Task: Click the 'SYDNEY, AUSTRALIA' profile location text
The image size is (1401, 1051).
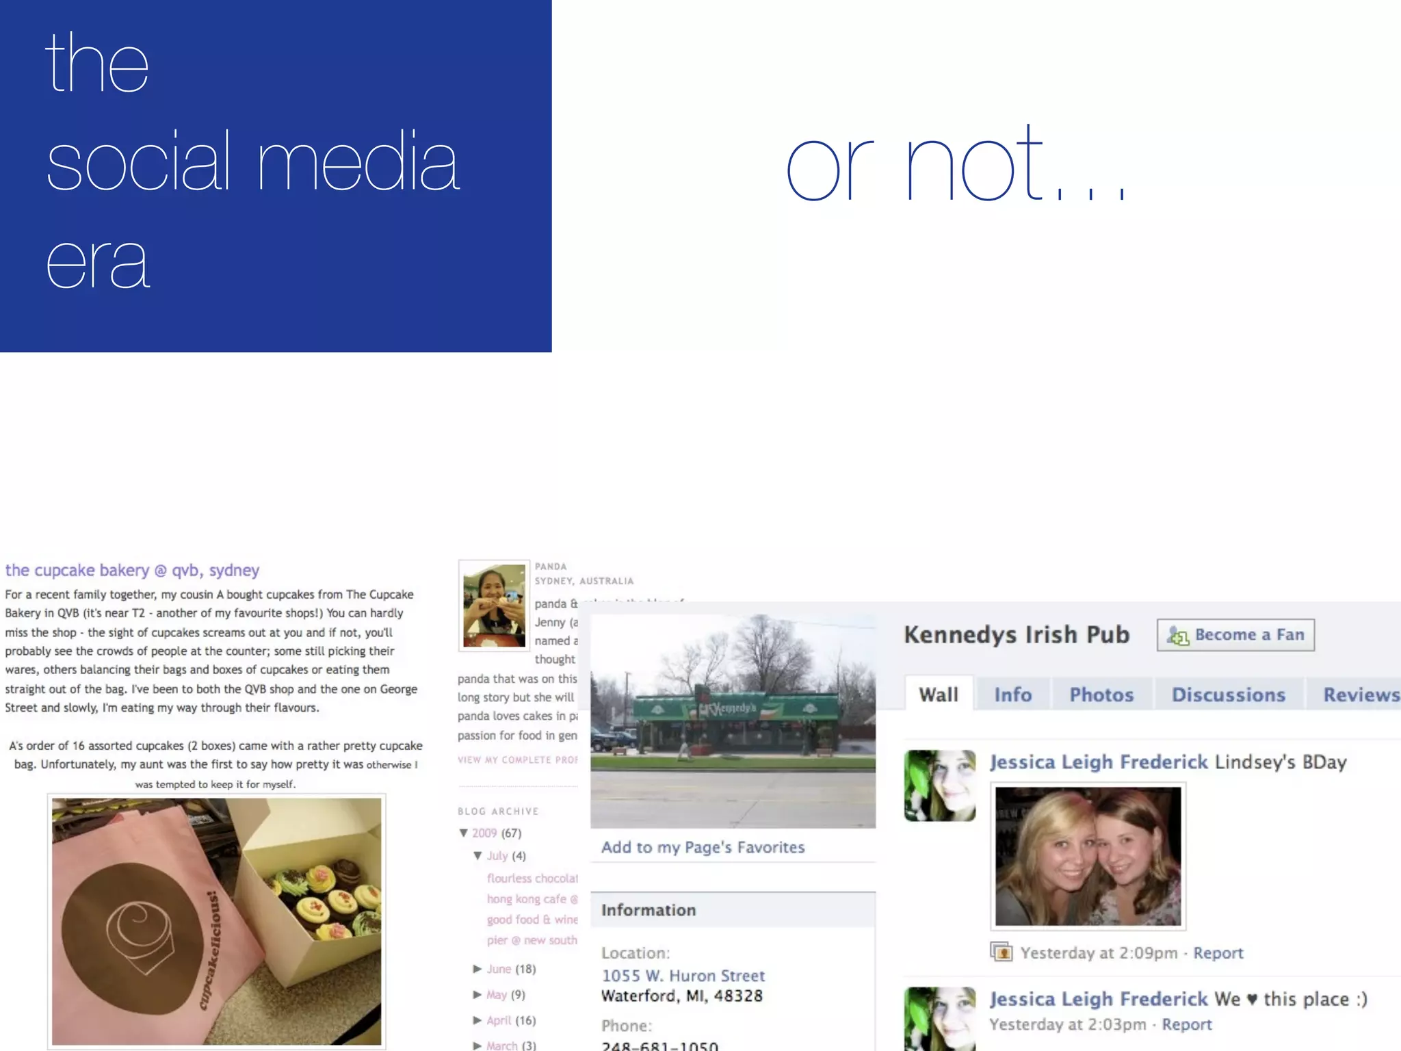Action: (x=584, y=581)
